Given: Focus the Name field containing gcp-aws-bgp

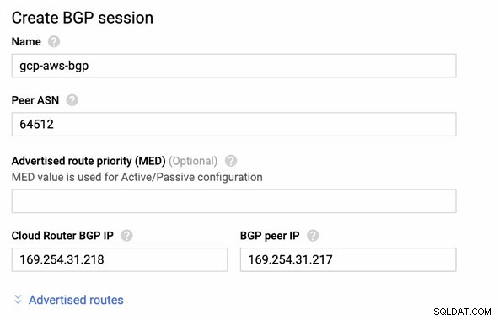Looking at the screenshot, I should click(x=234, y=66).
